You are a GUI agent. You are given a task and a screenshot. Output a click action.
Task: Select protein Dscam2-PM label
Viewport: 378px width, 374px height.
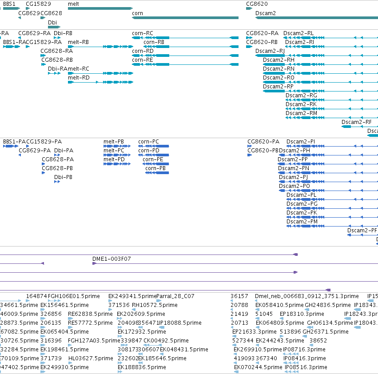[x=302, y=222]
